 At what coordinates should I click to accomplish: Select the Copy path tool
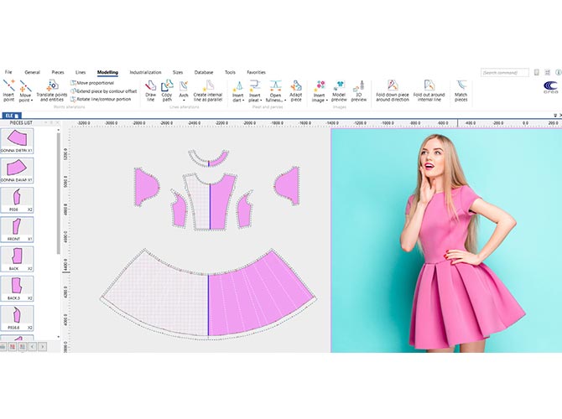168,89
